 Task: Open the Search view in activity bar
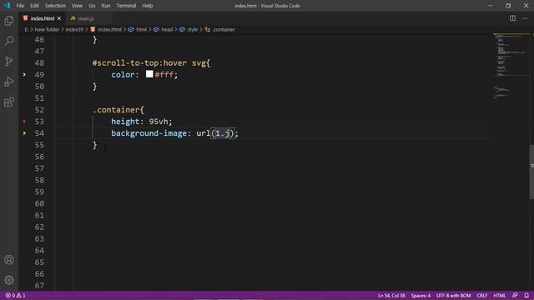coord(9,41)
